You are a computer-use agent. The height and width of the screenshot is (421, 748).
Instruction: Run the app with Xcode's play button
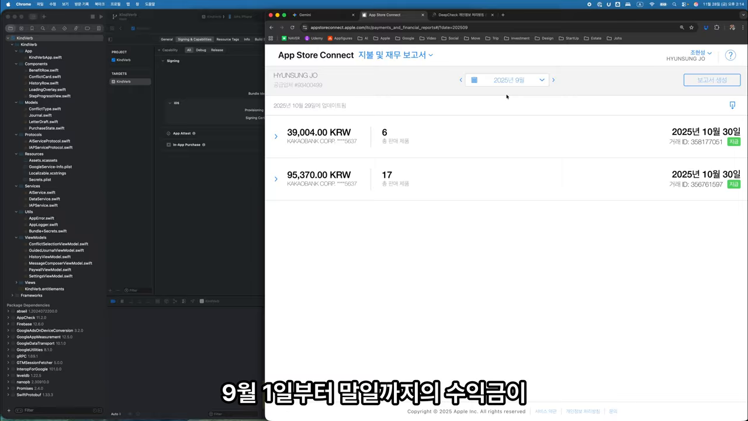101,16
